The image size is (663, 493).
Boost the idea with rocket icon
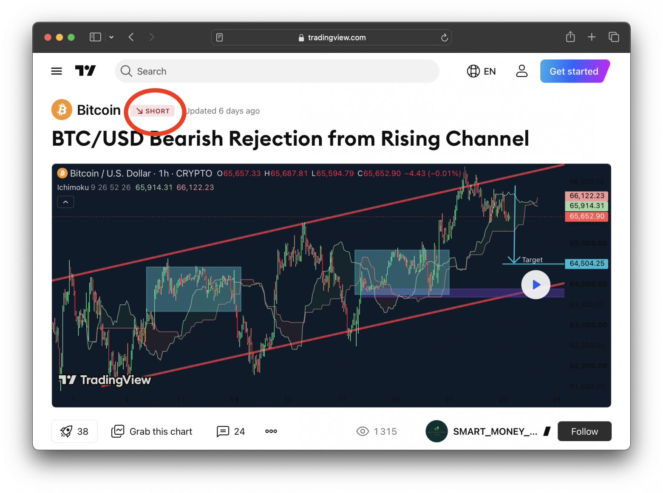[x=74, y=431]
